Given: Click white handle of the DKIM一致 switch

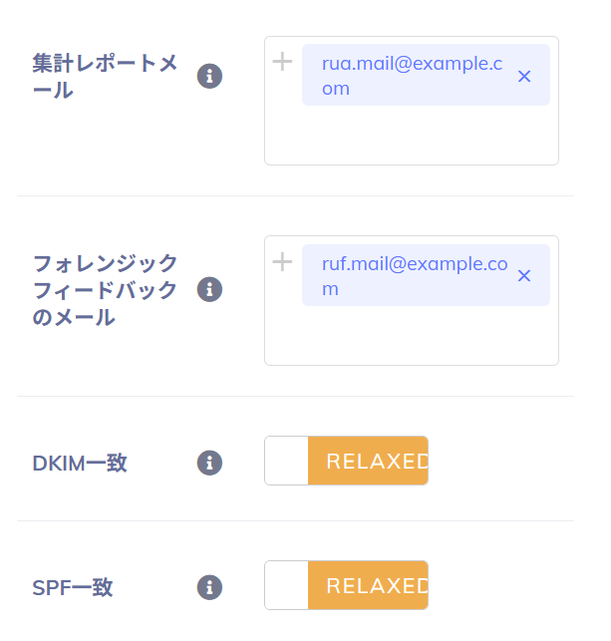Looking at the screenshot, I should 287,461.
